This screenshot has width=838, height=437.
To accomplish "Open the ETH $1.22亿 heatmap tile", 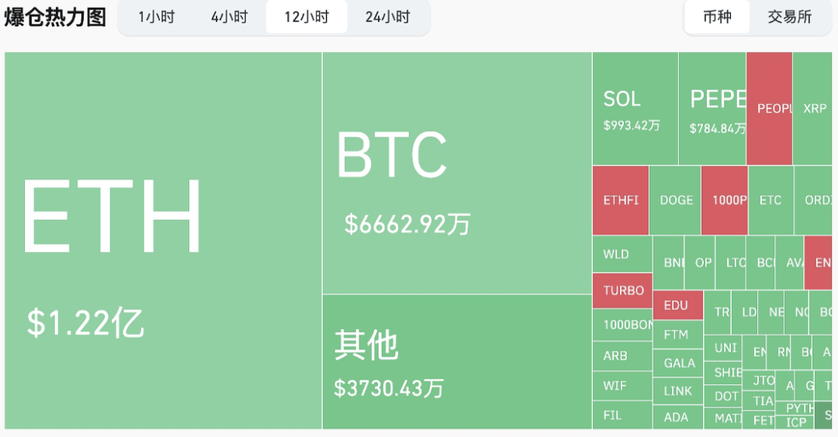I will coord(163,240).
